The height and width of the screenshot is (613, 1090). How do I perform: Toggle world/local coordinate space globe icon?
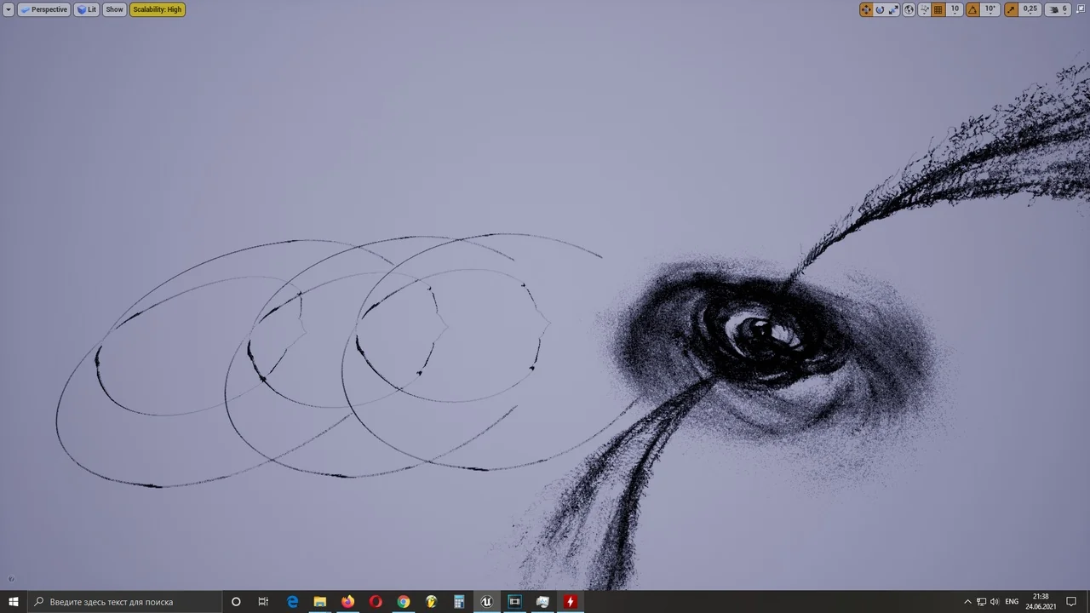[x=909, y=9]
